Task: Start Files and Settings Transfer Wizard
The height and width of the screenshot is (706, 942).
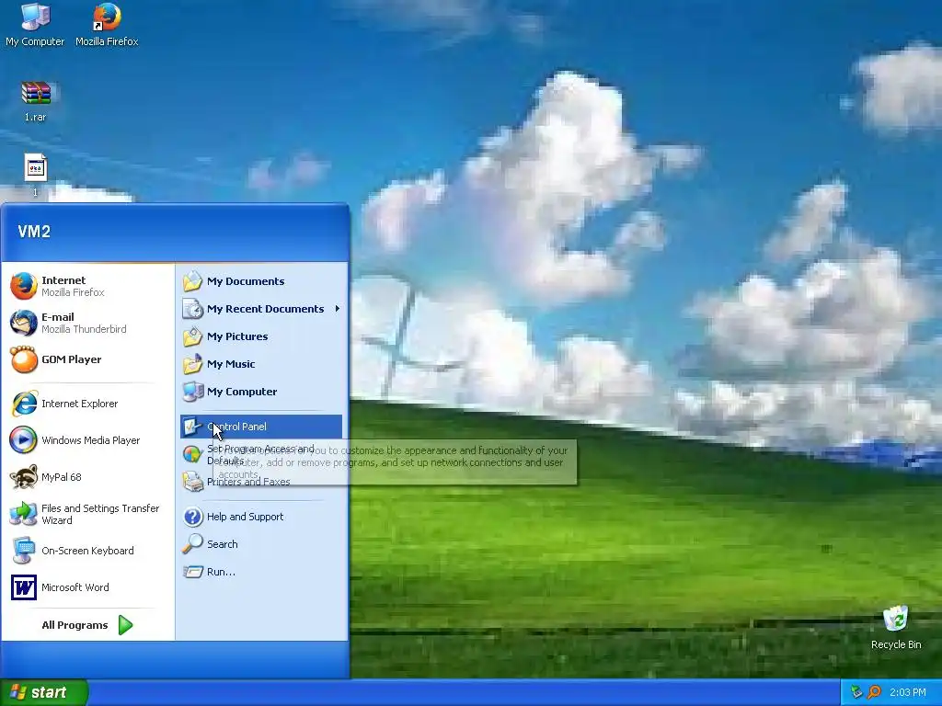Action: coord(87,514)
